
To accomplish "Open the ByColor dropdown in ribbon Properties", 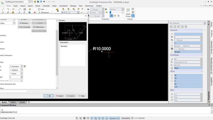I will click(123, 9).
